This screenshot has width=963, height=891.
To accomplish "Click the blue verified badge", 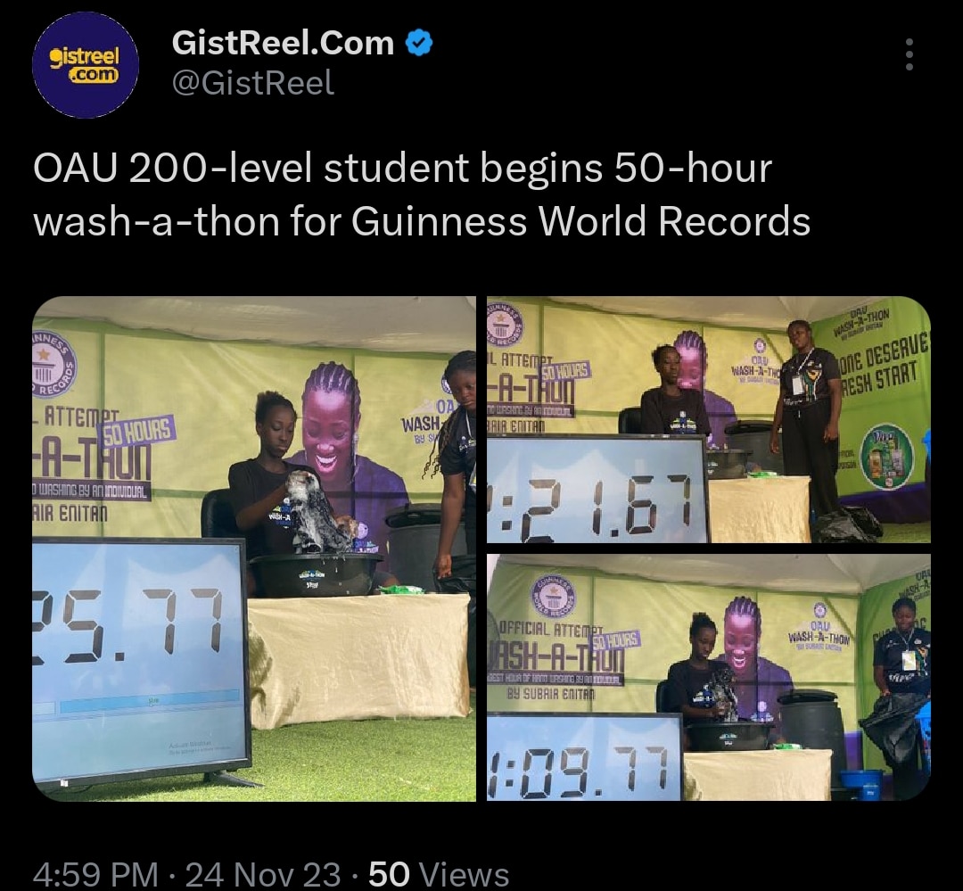I will 419,43.
